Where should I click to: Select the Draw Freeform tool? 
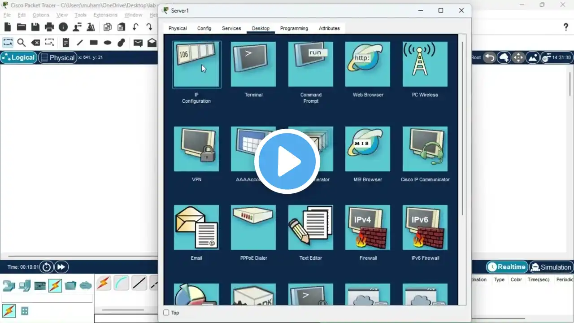click(x=122, y=43)
